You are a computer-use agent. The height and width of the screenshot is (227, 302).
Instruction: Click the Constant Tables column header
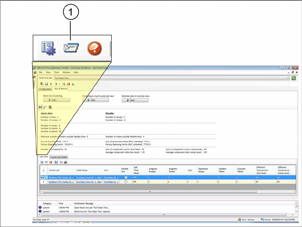pos(245,170)
